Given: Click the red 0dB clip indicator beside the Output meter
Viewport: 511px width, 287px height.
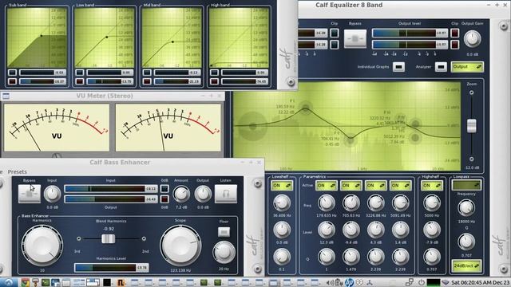Looking at the screenshot, I should (164, 199).
